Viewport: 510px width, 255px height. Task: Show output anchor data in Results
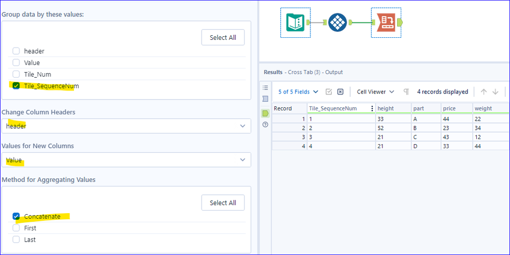(x=265, y=113)
